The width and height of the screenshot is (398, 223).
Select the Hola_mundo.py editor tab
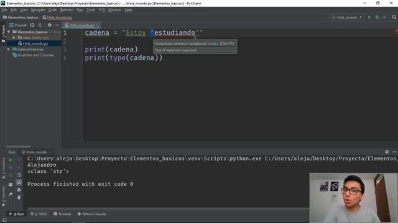point(81,25)
